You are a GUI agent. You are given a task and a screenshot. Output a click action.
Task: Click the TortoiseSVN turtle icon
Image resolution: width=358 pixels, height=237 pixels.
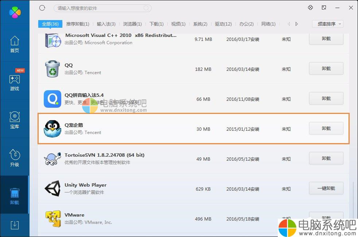[52, 158]
